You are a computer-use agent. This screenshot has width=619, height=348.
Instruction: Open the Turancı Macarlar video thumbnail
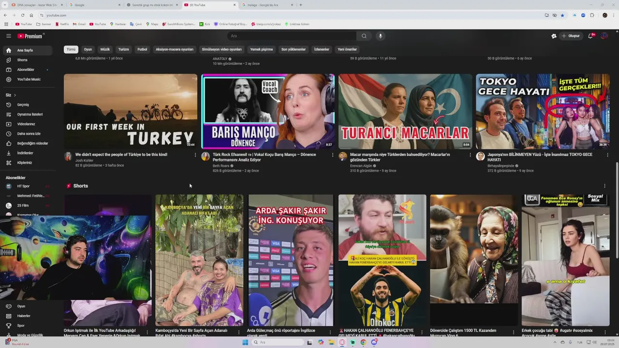pos(405,111)
